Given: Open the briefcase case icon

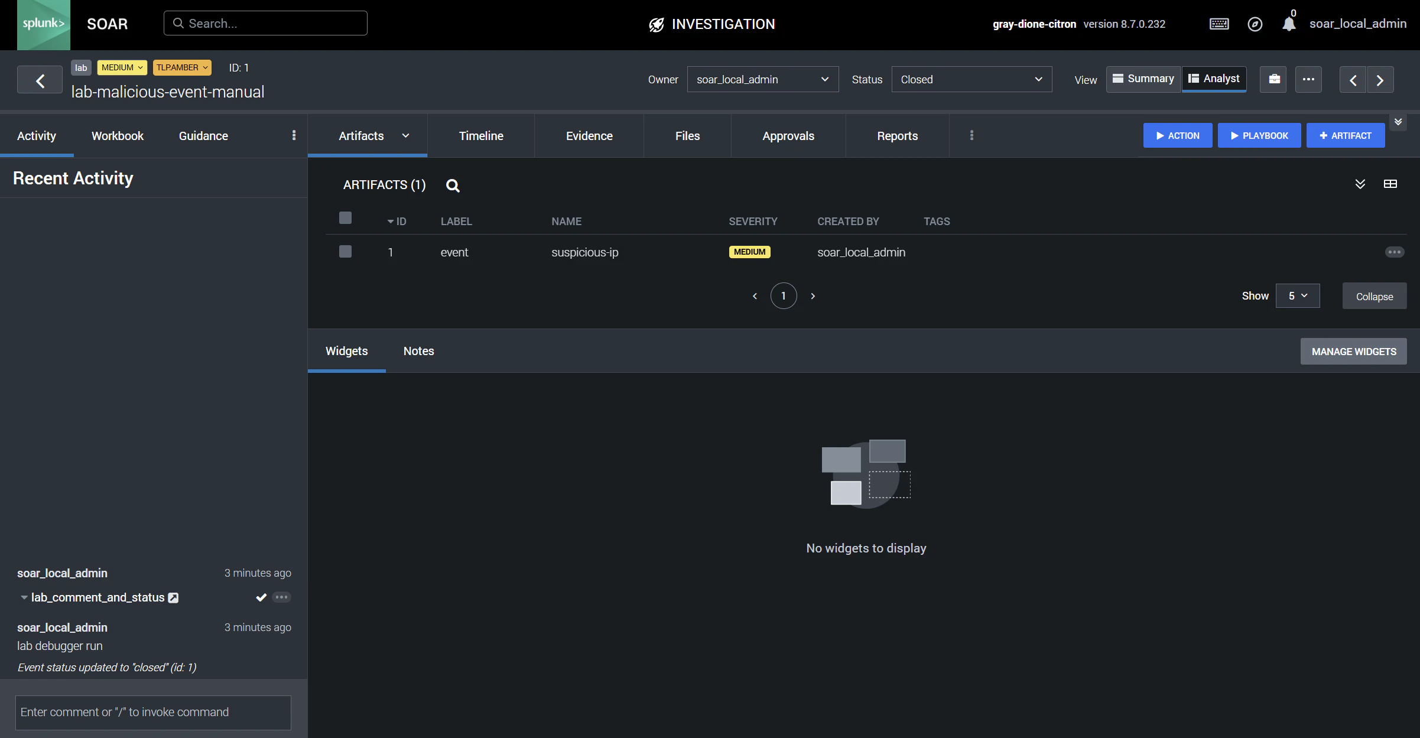Looking at the screenshot, I should coord(1273,79).
